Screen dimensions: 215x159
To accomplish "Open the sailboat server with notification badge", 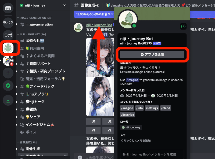I will point(8,61).
